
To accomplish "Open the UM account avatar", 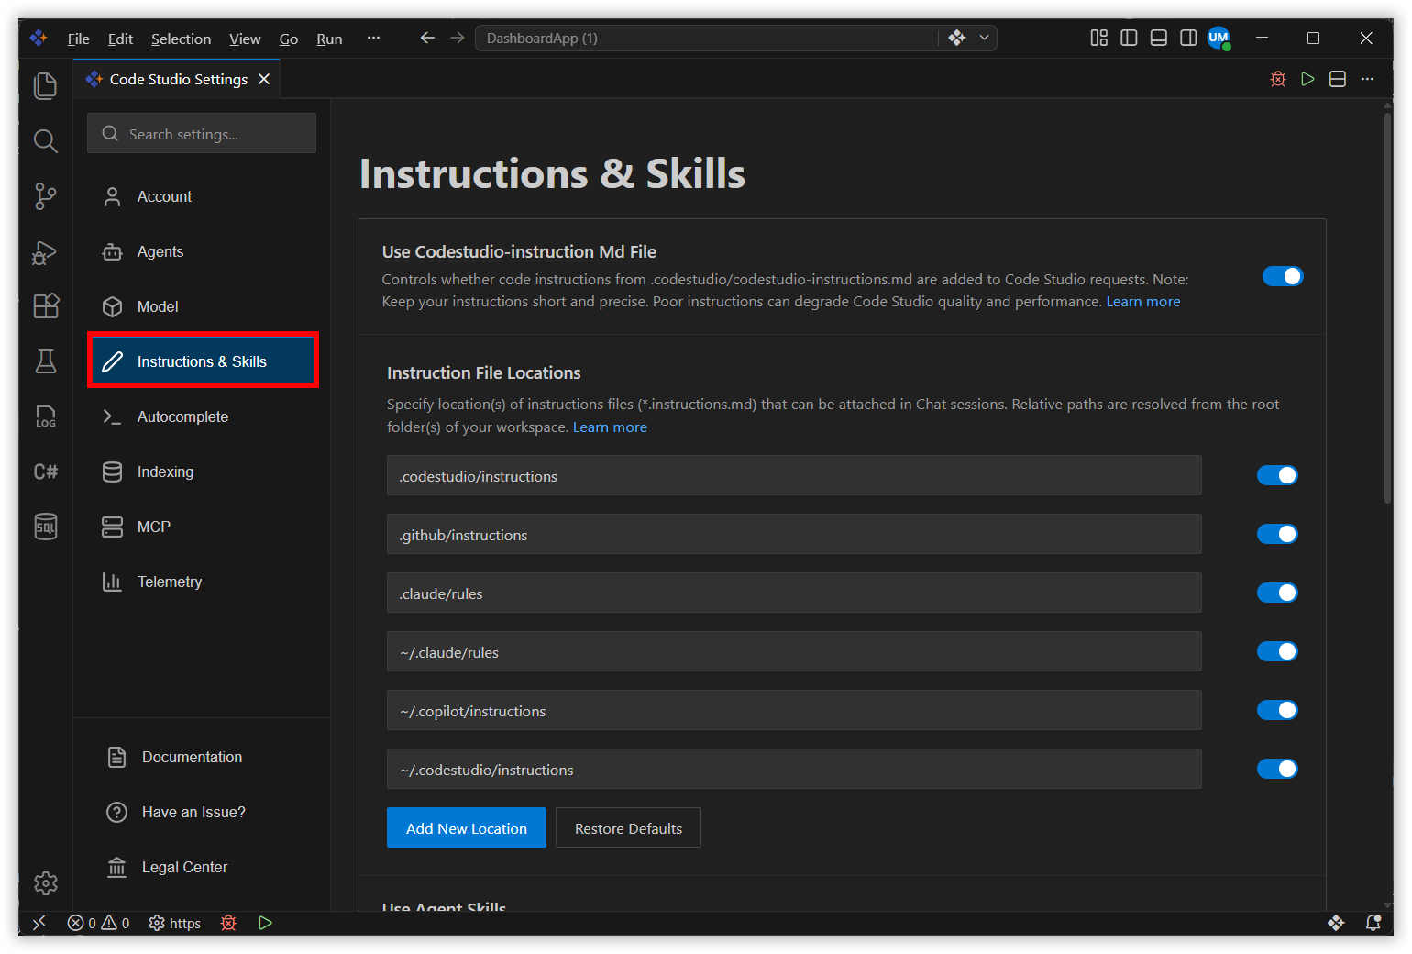I will click(1219, 38).
